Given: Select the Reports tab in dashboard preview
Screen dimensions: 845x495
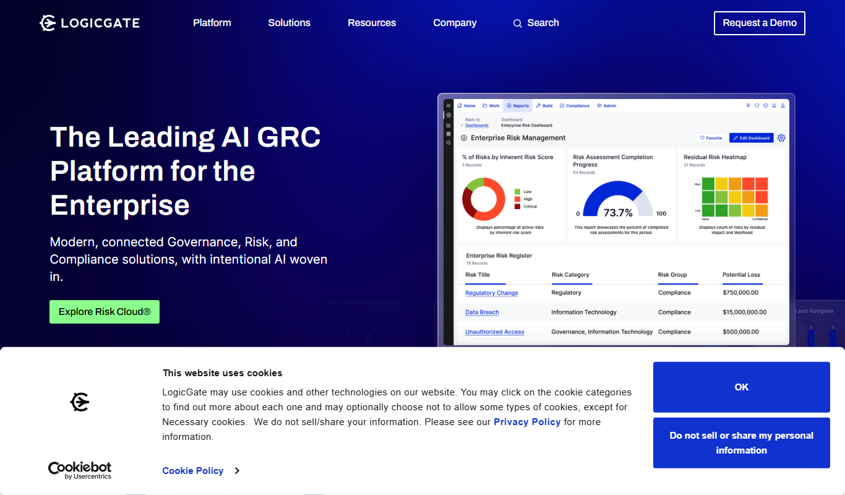Looking at the screenshot, I should click(518, 106).
